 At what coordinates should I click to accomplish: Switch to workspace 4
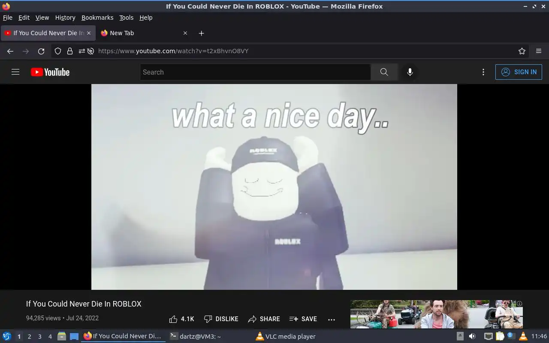(x=50, y=337)
